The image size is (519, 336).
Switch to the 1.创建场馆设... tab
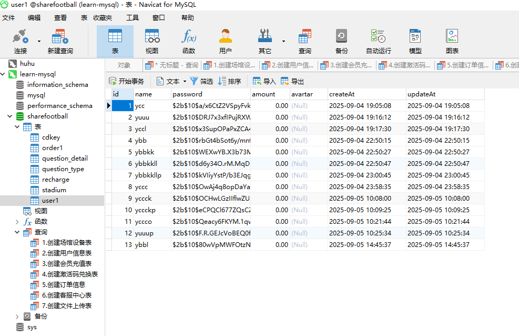point(230,65)
